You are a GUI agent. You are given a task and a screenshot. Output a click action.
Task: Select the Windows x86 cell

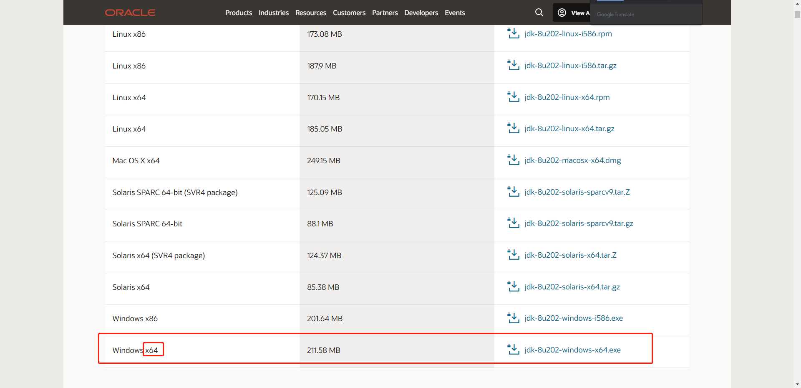click(202, 320)
